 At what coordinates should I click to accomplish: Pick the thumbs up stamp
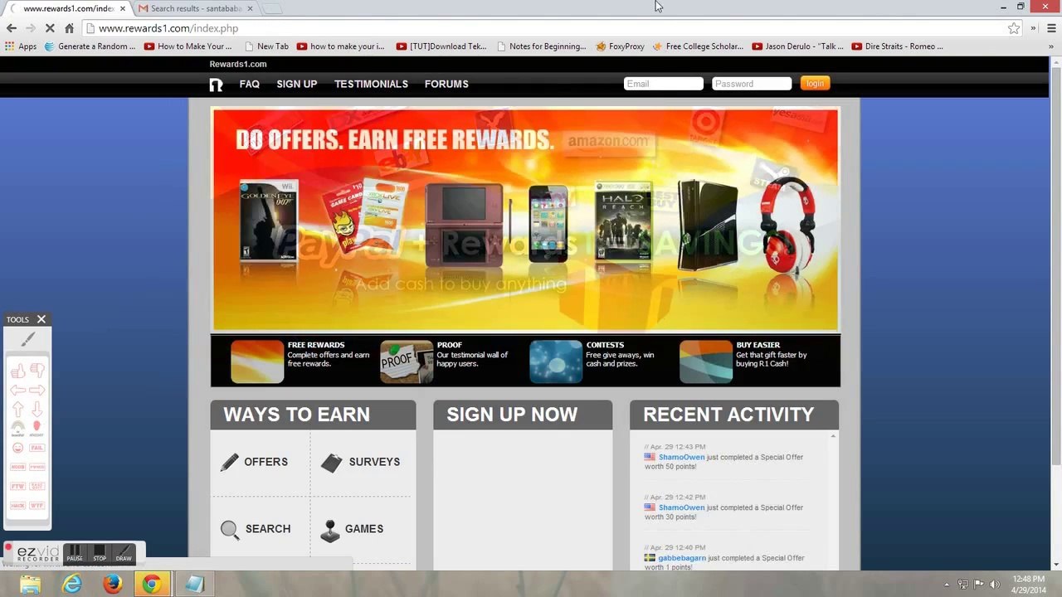coord(18,371)
